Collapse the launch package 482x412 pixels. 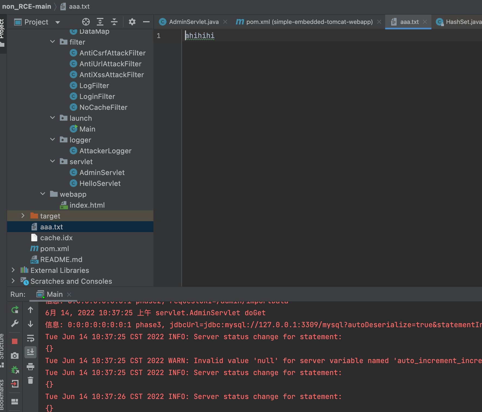click(53, 118)
